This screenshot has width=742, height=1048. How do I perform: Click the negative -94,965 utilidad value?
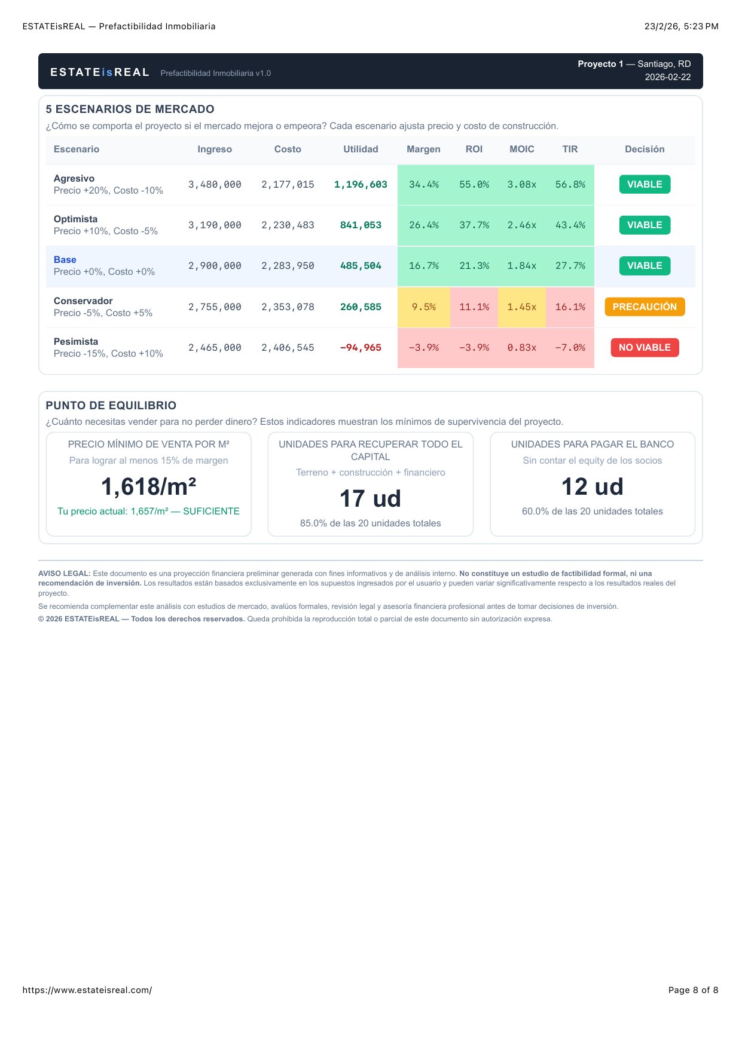pyautogui.click(x=360, y=348)
